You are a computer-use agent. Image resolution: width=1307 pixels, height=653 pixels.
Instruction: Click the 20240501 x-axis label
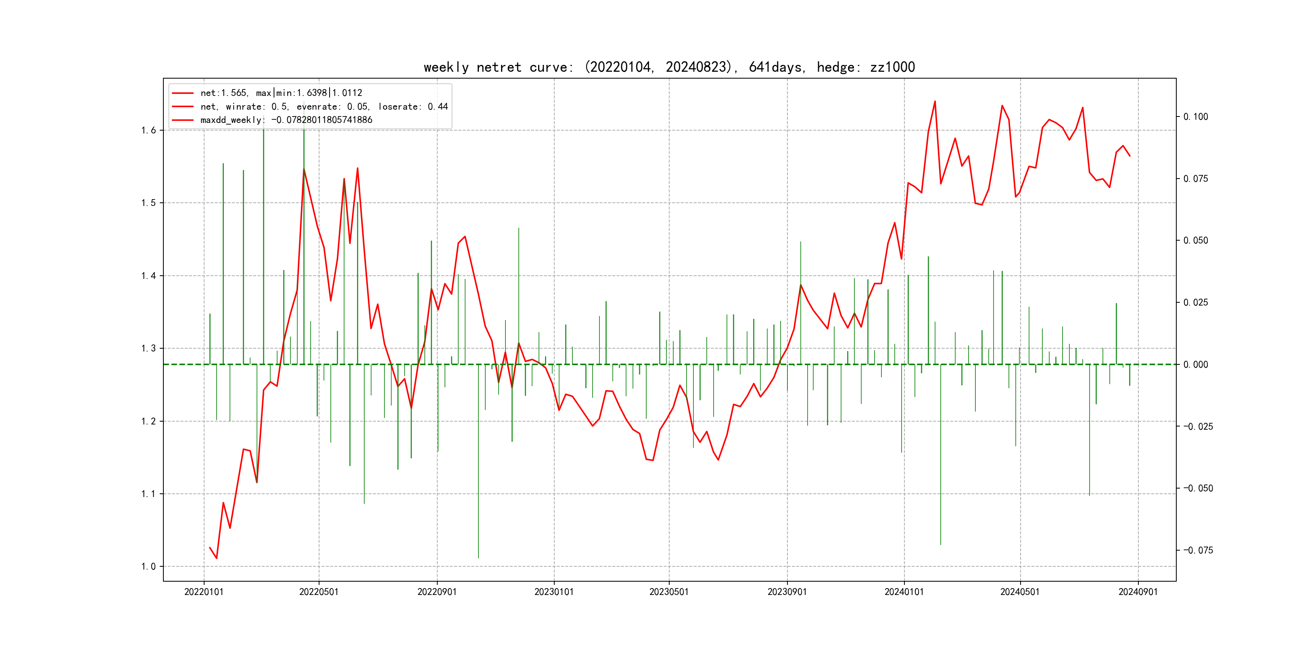click(x=1020, y=592)
